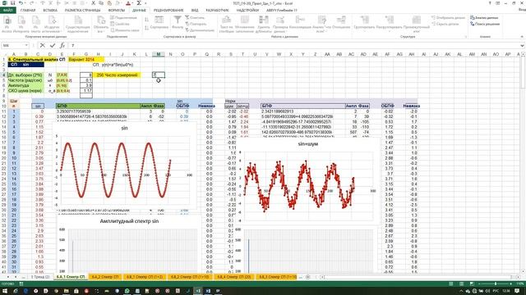526x295 pixels.
Task: Click Solver (Поиск решения) button
Action: [485, 24]
